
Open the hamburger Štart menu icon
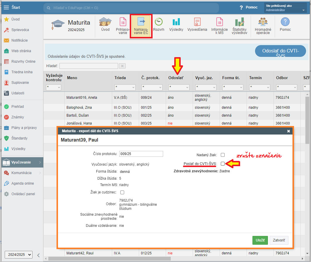coord(6,7)
